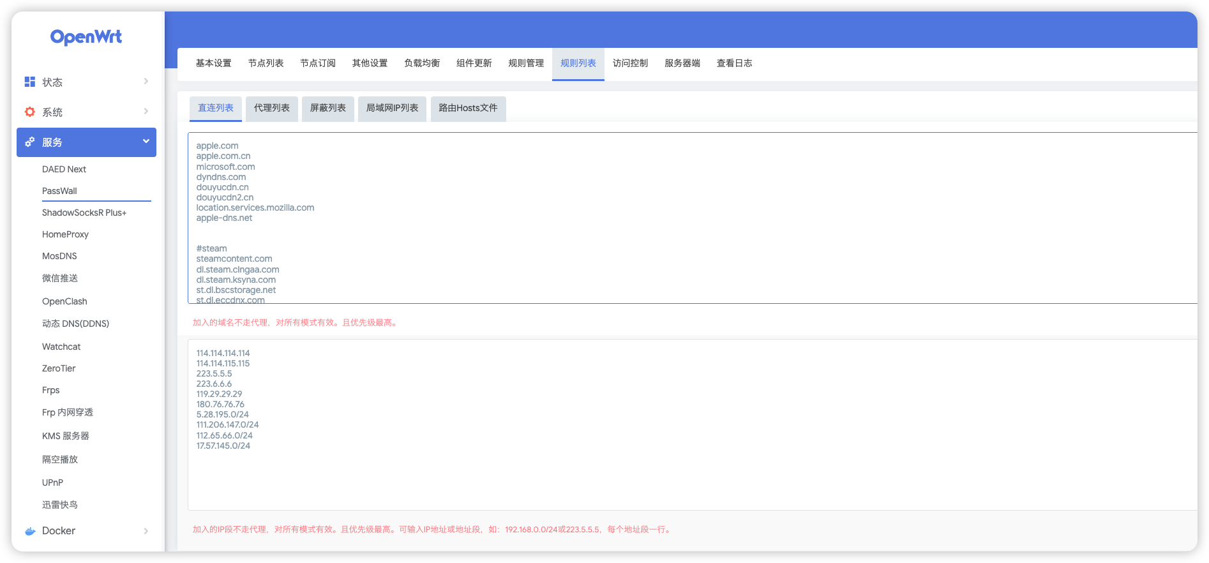The width and height of the screenshot is (1209, 563).
Task: Switch to the 代理列表 sub-tab
Action: (x=272, y=109)
